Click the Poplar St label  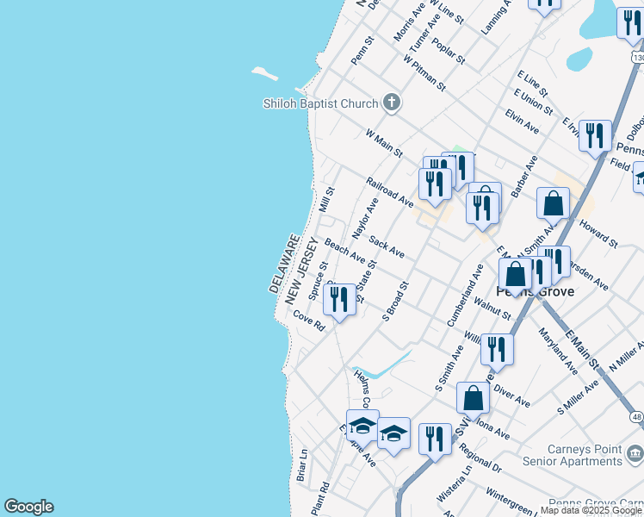(x=448, y=52)
